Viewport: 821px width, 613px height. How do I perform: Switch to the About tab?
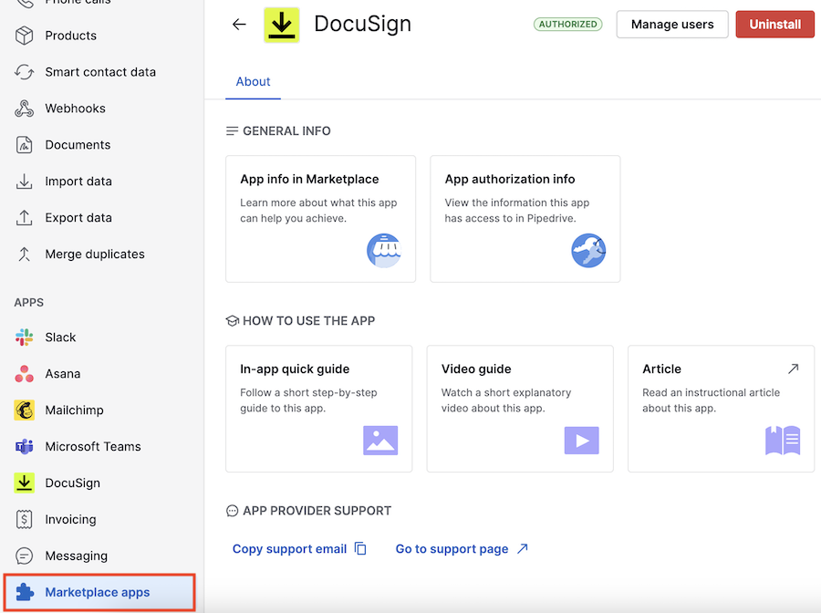[x=253, y=81]
